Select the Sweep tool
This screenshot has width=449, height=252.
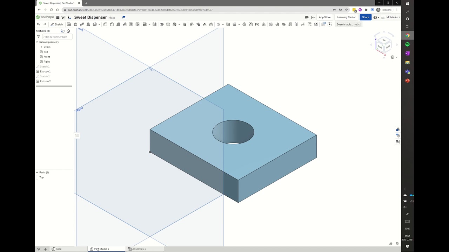(82, 24)
